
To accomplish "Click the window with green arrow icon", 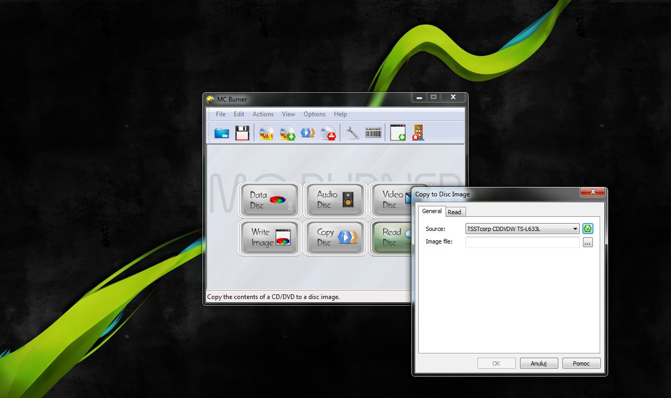I will [x=398, y=133].
